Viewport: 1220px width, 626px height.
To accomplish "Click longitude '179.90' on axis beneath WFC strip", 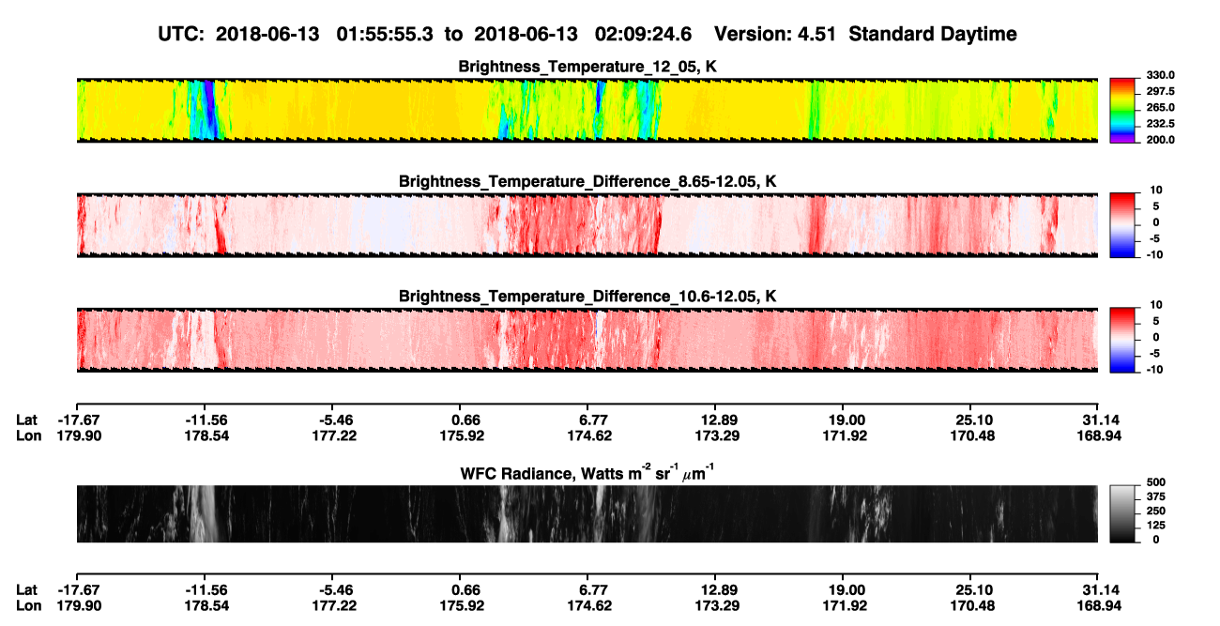I will click(79, 607).
